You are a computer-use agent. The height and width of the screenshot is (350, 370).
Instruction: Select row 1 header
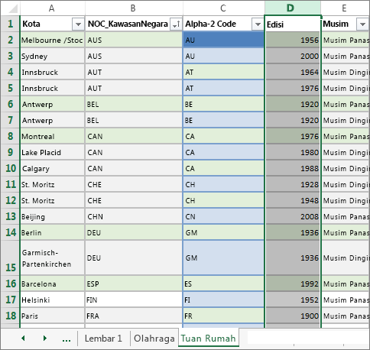point(10,24)
